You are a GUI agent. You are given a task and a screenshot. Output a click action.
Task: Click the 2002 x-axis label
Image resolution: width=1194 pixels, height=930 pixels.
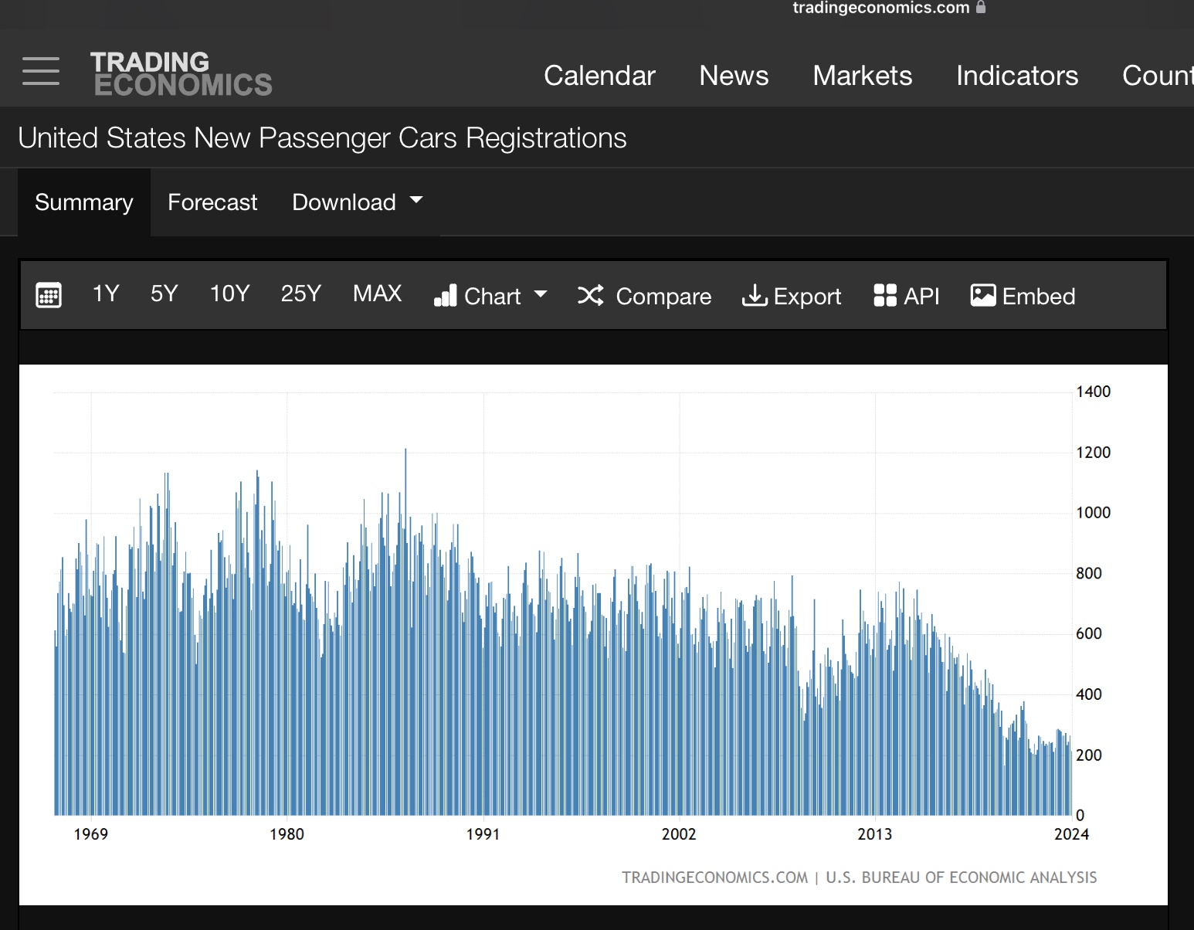click(679, 834)
